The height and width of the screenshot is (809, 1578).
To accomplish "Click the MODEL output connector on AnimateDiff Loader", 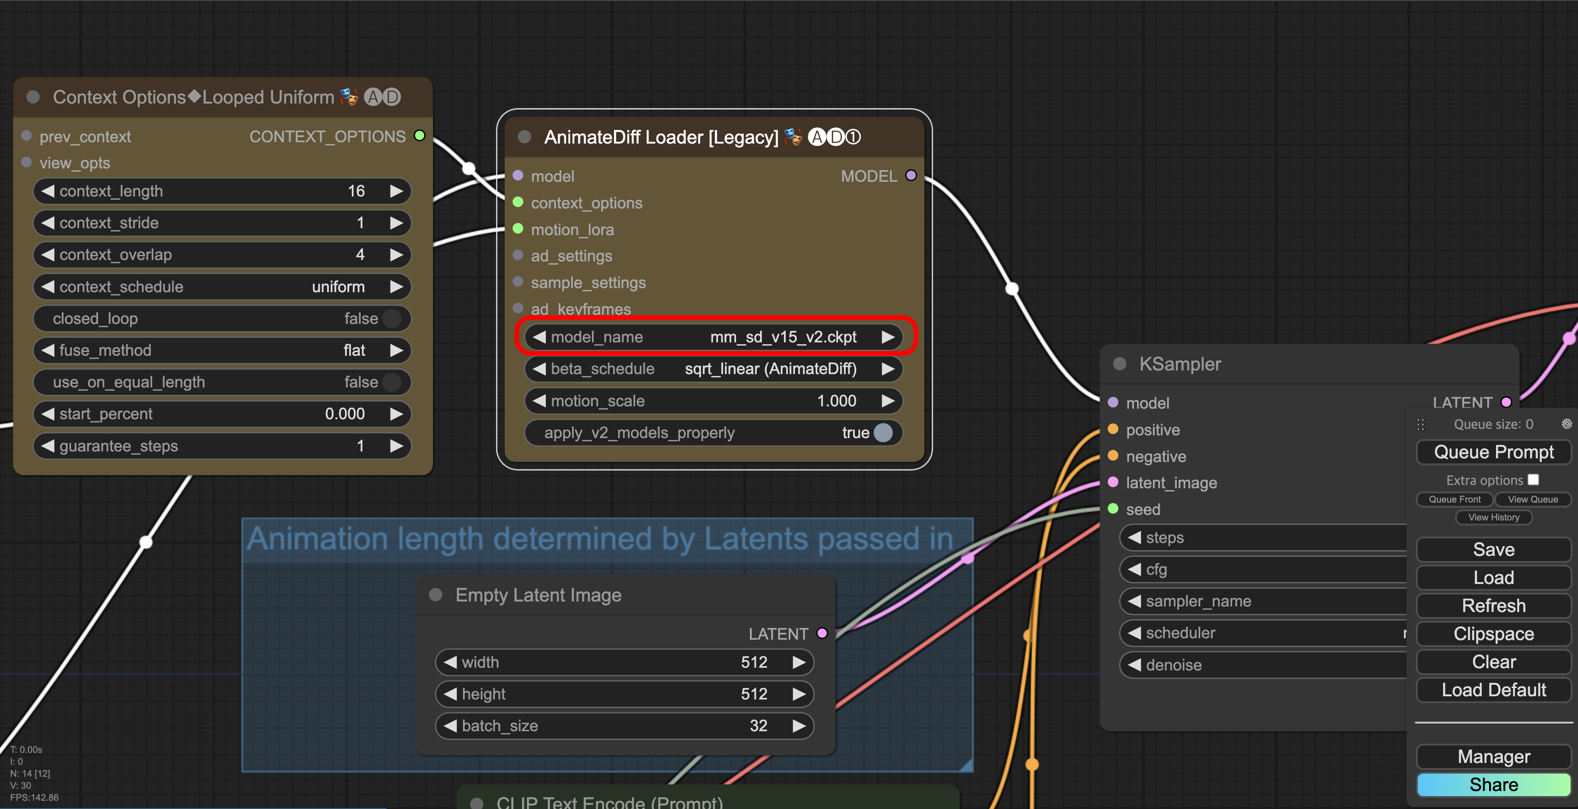I will tap(911, 176).
